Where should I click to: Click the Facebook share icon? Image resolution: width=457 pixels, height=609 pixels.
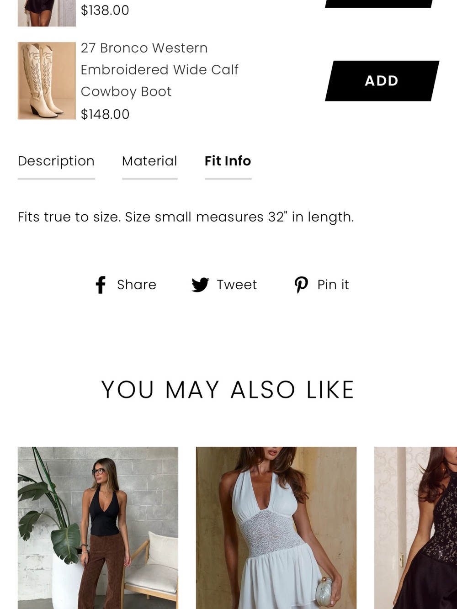pyautogui.click(x=101, y=285)
